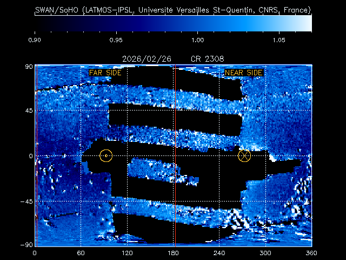The image size is (346, 260).
Task: Click the blue gradient color scale bar
Action: pyautogui.click(x=173, y=23)
